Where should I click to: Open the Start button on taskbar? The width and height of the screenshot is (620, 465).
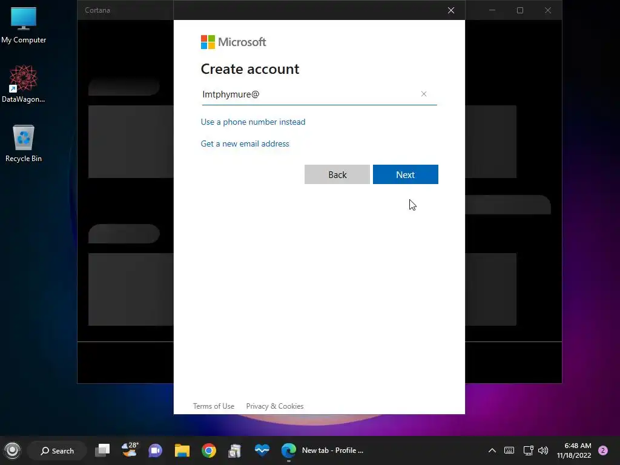coord(12,450)
